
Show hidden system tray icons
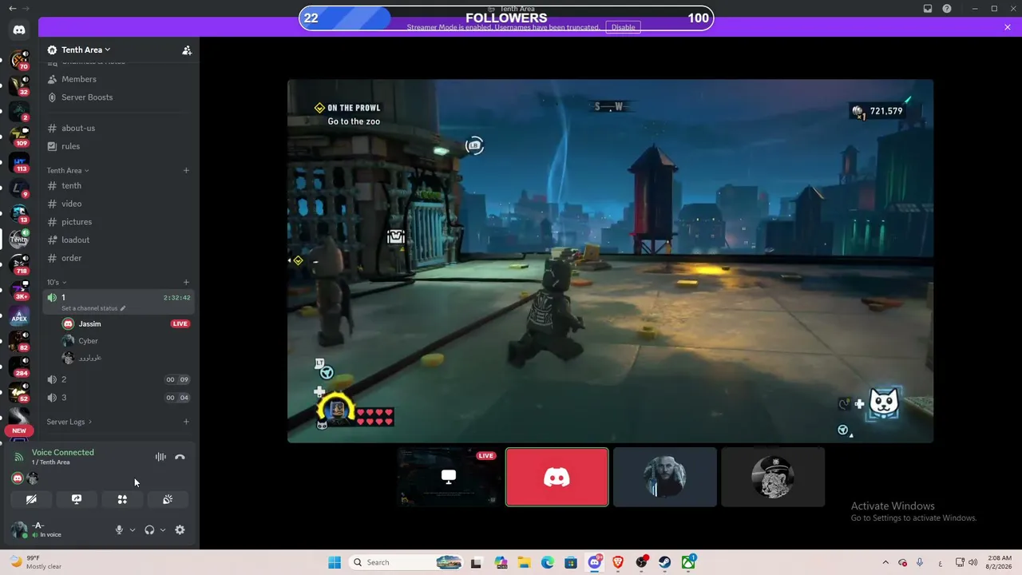click(x=885, y=562)
